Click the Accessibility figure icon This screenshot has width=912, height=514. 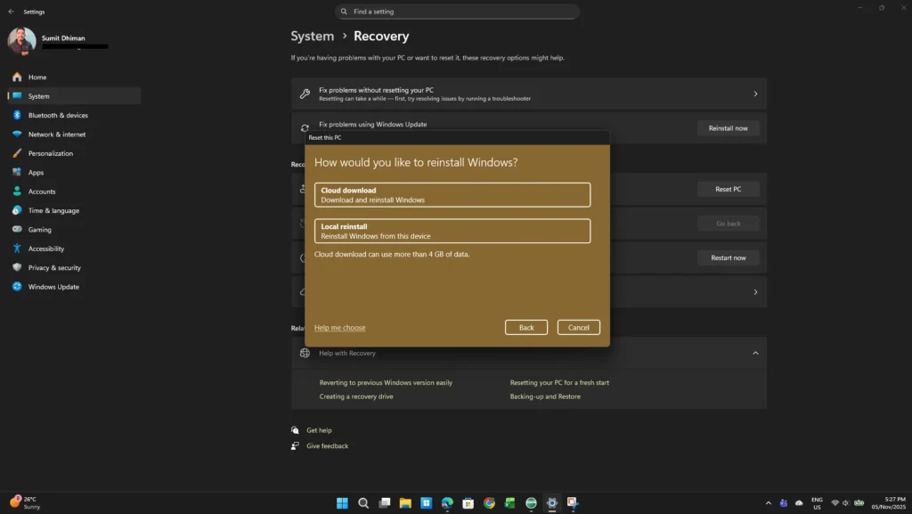(17, 249)
